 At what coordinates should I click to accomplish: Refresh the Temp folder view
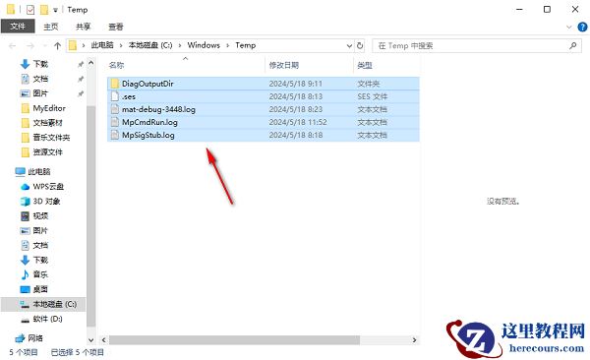point(360,45)
